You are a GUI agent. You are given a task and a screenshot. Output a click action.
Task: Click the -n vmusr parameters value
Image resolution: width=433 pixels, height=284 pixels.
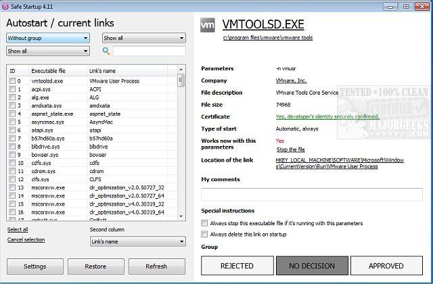click(x=286, y=68)
